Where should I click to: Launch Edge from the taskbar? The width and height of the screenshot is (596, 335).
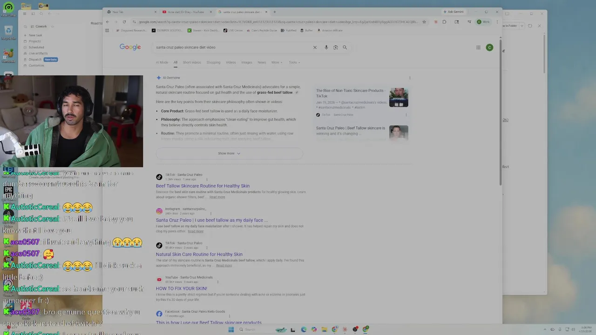click(x=304, y=329)
